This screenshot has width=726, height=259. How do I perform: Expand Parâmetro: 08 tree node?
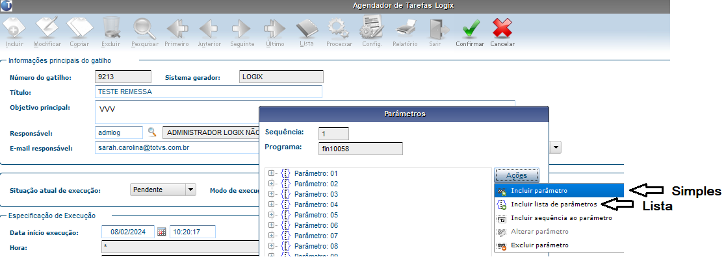click(272, 246)
